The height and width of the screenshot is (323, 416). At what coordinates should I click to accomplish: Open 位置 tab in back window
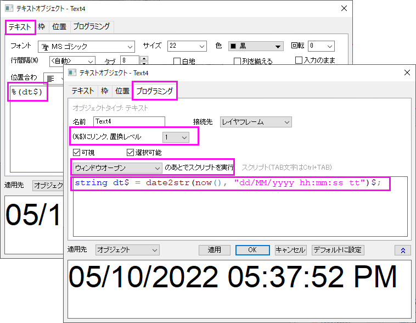pos(59,26)
